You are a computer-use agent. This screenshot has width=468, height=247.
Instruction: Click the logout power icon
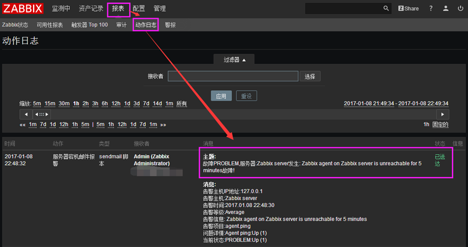coord(460,9)
